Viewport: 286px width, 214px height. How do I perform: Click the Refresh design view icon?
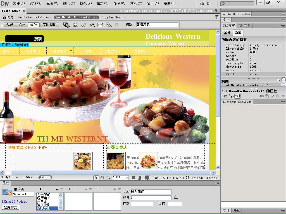(x=117, y=25)
